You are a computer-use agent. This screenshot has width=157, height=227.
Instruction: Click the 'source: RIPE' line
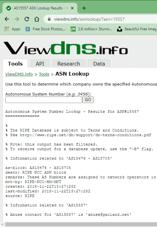[20, 196]
